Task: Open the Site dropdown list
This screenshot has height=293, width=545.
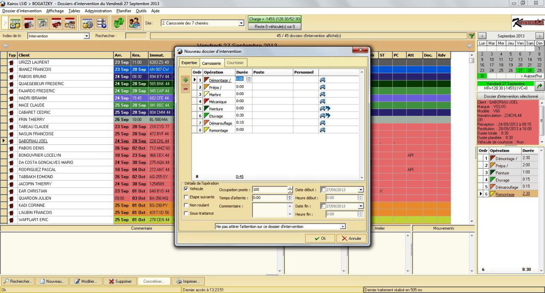Action: pyautogui.click(x=241, y=23)
